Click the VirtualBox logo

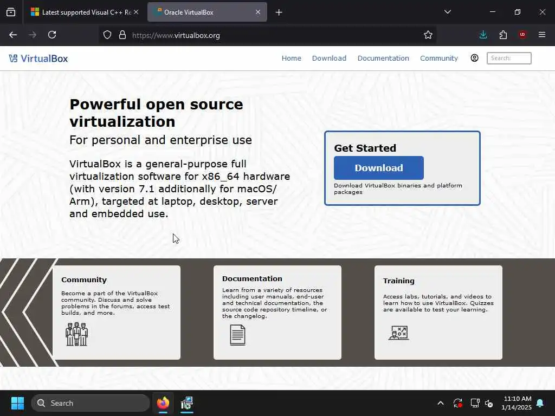[x=38, y=58]
